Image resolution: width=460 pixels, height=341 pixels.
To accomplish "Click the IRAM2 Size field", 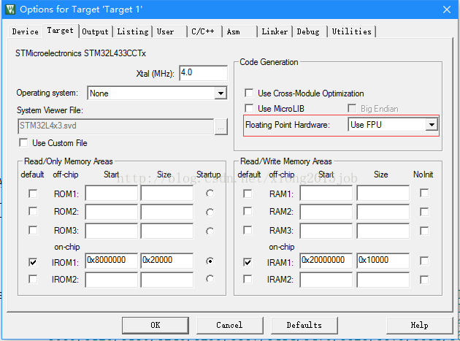I will (x=383, y=280).
